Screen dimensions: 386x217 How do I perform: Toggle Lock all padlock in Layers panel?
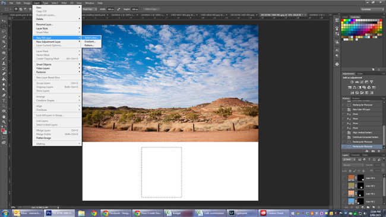point(363,171)
